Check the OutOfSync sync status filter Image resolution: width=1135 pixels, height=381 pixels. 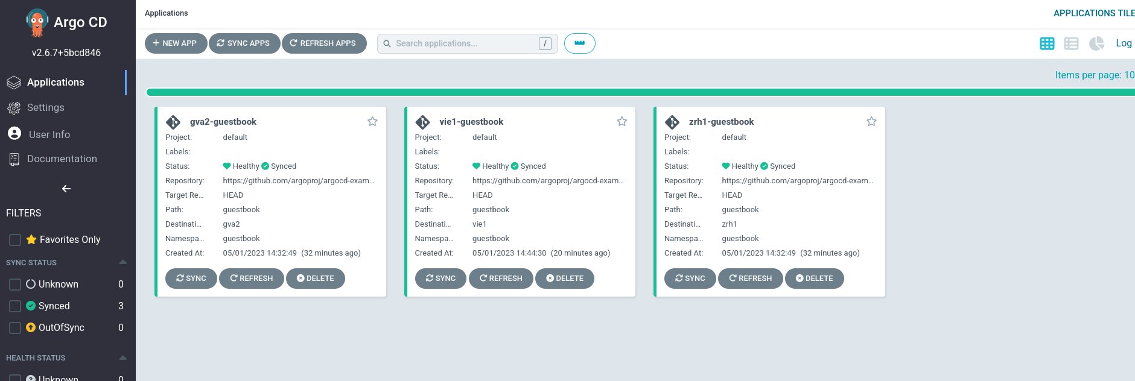pyautogui.click(x=15, y=328)
